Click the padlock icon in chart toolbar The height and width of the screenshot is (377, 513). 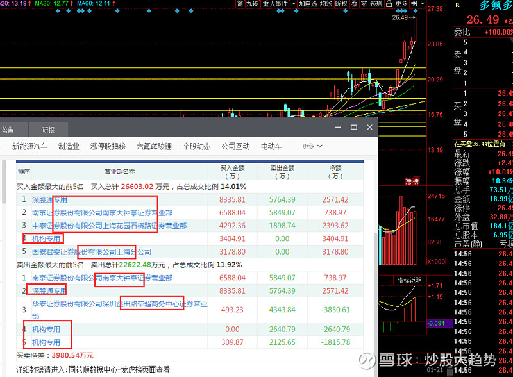(x=389, y=4)
